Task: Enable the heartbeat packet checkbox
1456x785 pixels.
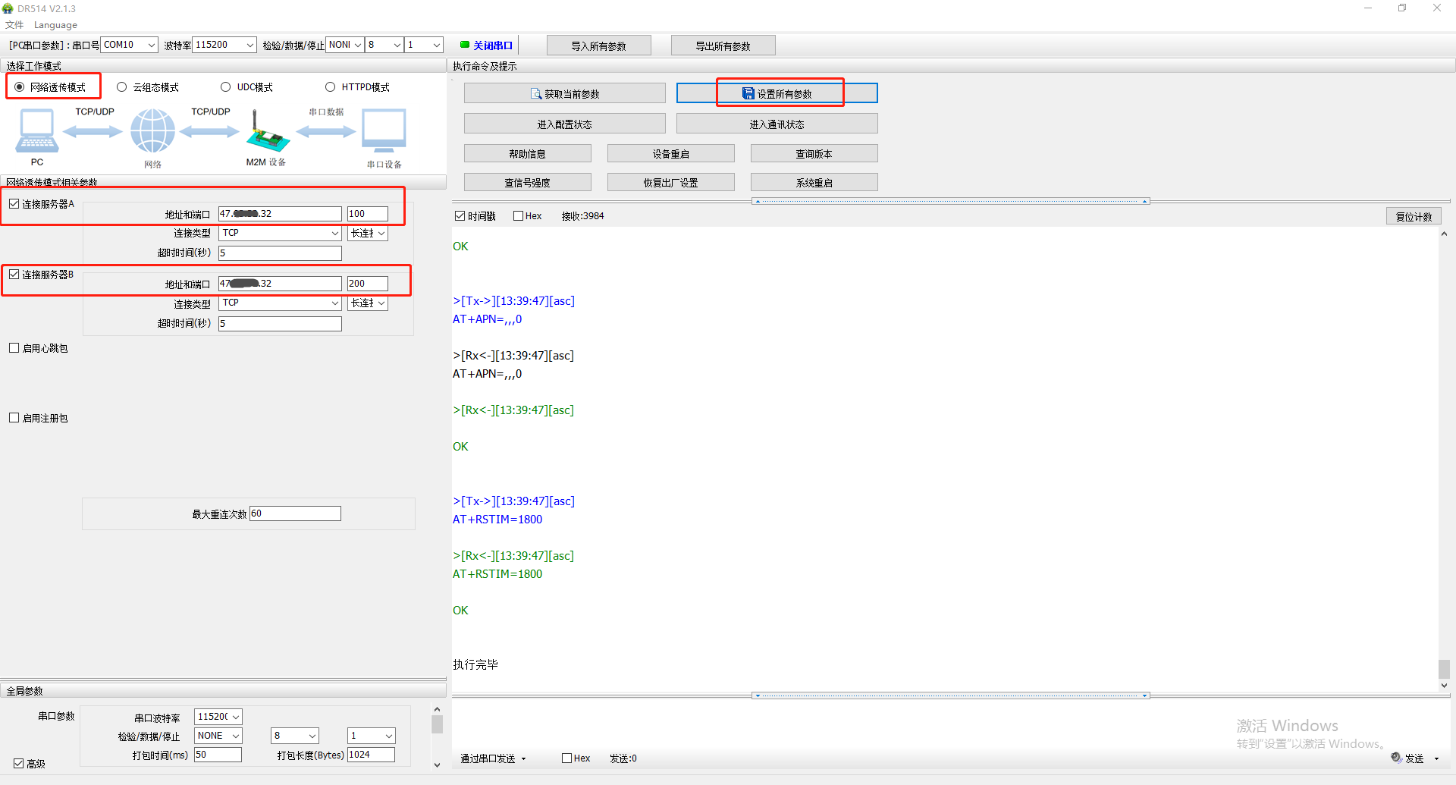Action: click(14, 348)
